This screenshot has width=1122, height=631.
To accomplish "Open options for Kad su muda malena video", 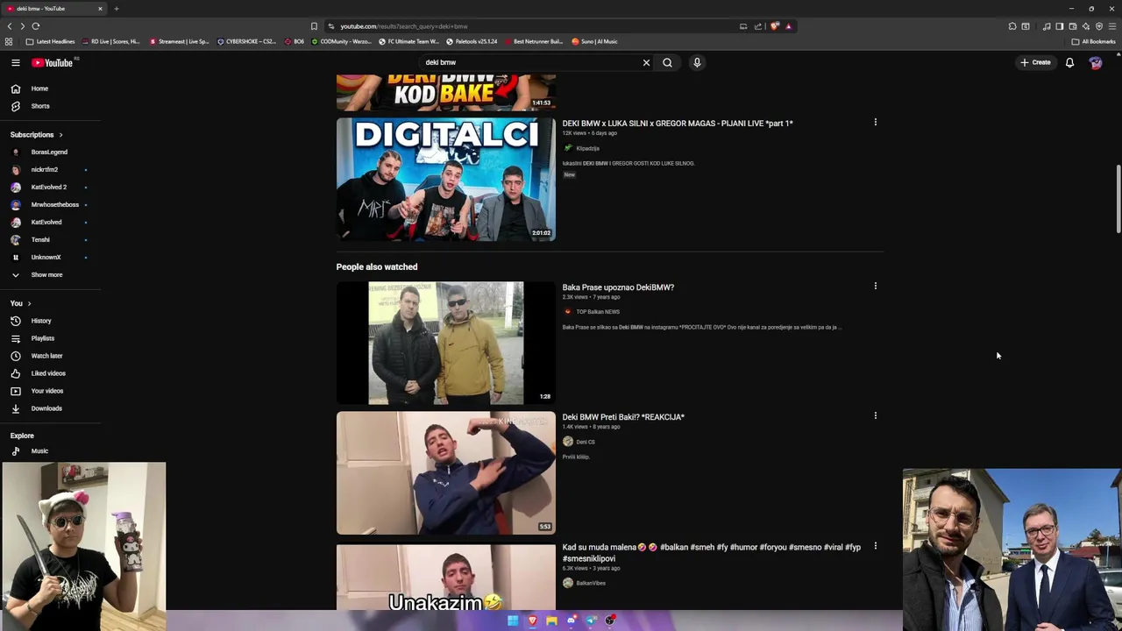I will point(875,546).
